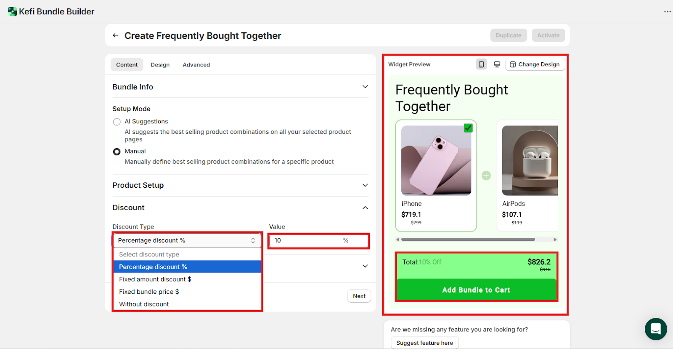Click the discount Value input field
The width and height of the screenshot is (673, 349).
308,240
